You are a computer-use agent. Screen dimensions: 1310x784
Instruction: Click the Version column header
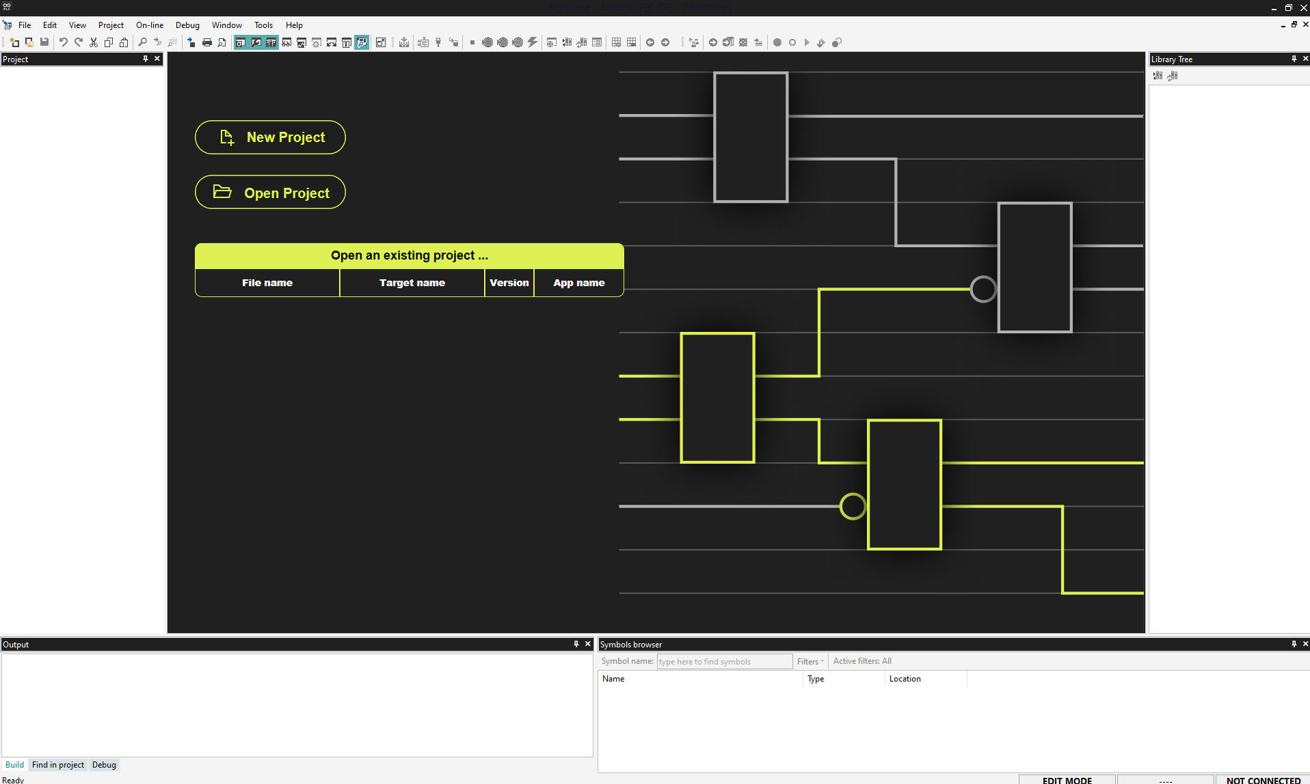509,283
